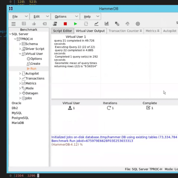The height and width of the screenshot is (178, 178).
Task: Click the Driver Script tree icon
Action: pyautogui.click(x=23, y=49)
